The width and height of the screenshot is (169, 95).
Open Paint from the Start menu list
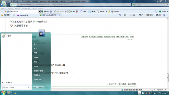[x=16, y=36]
